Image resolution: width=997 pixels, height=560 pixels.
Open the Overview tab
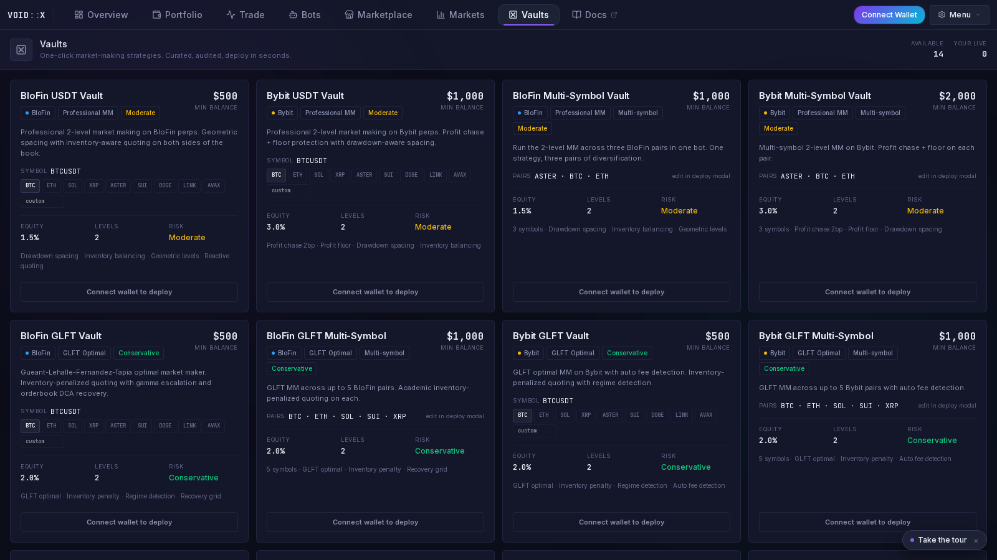101,15
